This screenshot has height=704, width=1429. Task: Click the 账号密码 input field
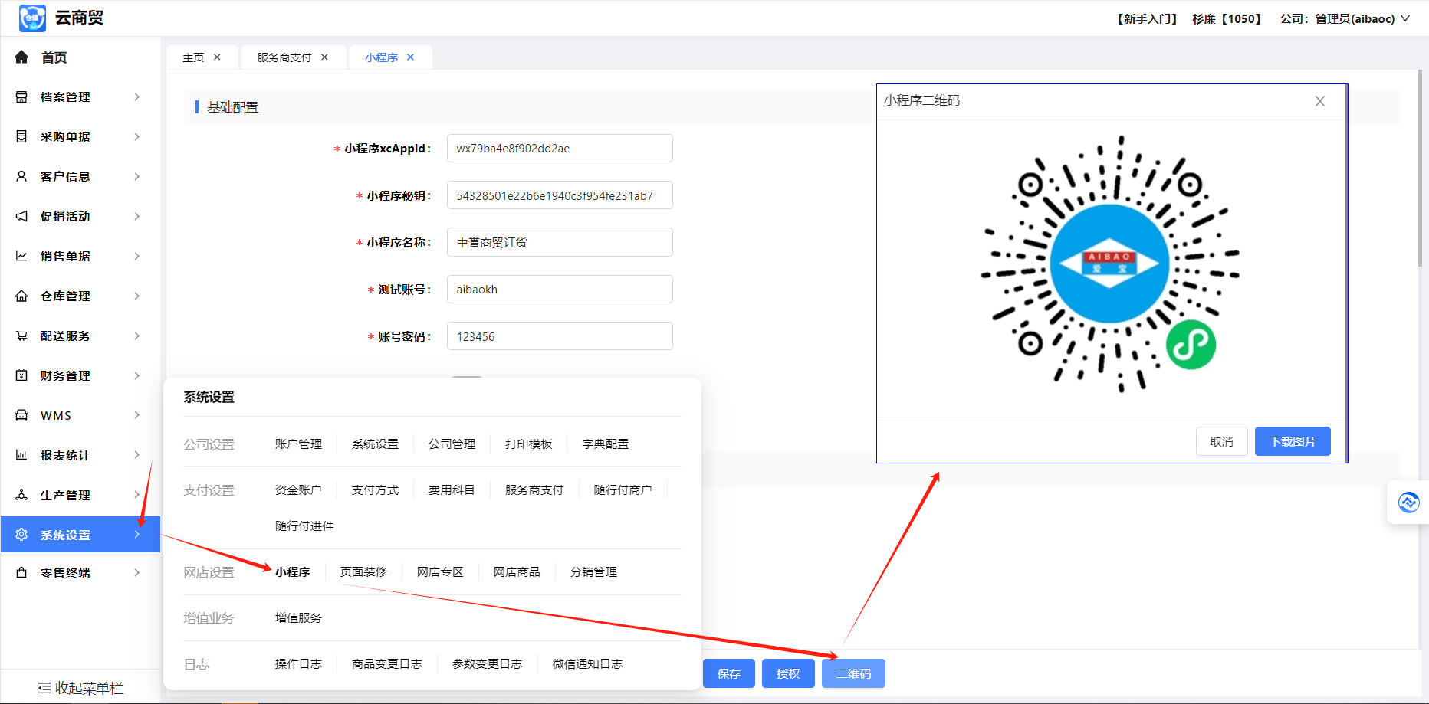tap(560, 336)
